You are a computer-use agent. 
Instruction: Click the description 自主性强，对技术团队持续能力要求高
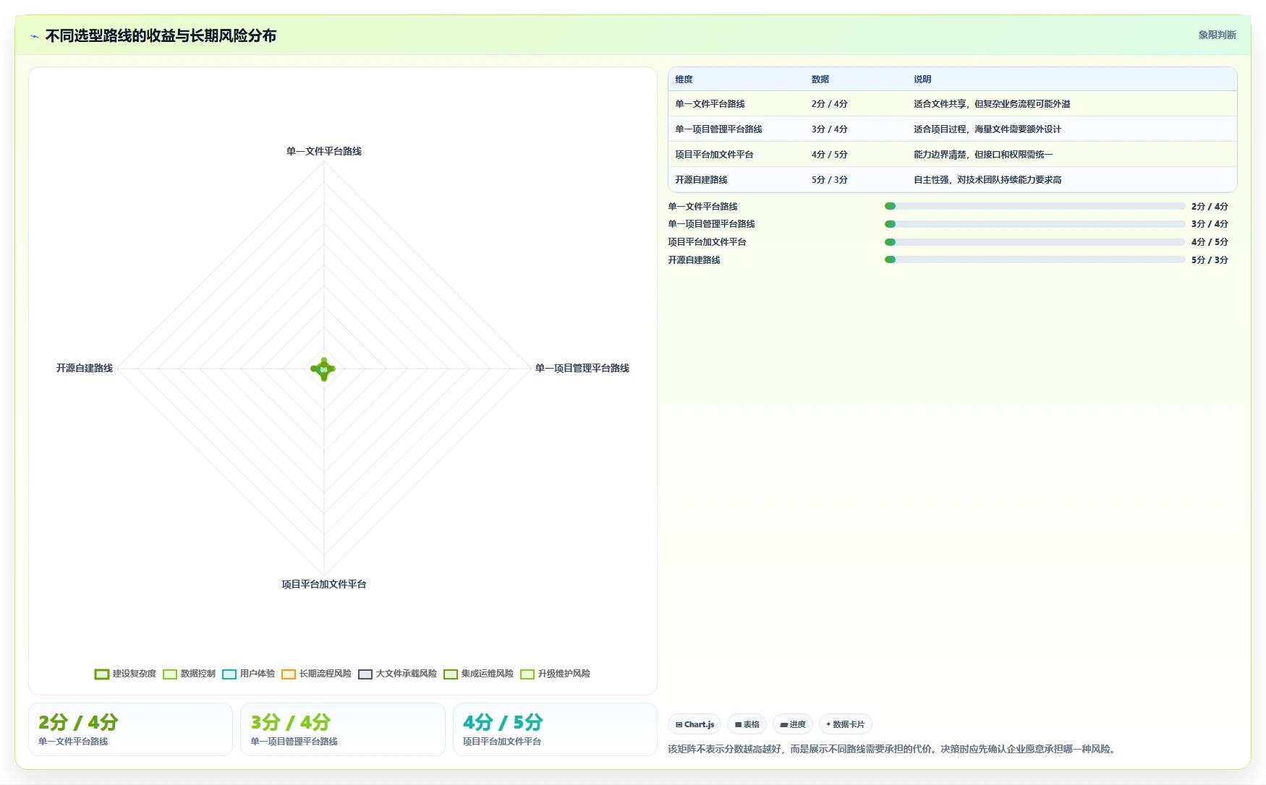[x=987, y=180]
